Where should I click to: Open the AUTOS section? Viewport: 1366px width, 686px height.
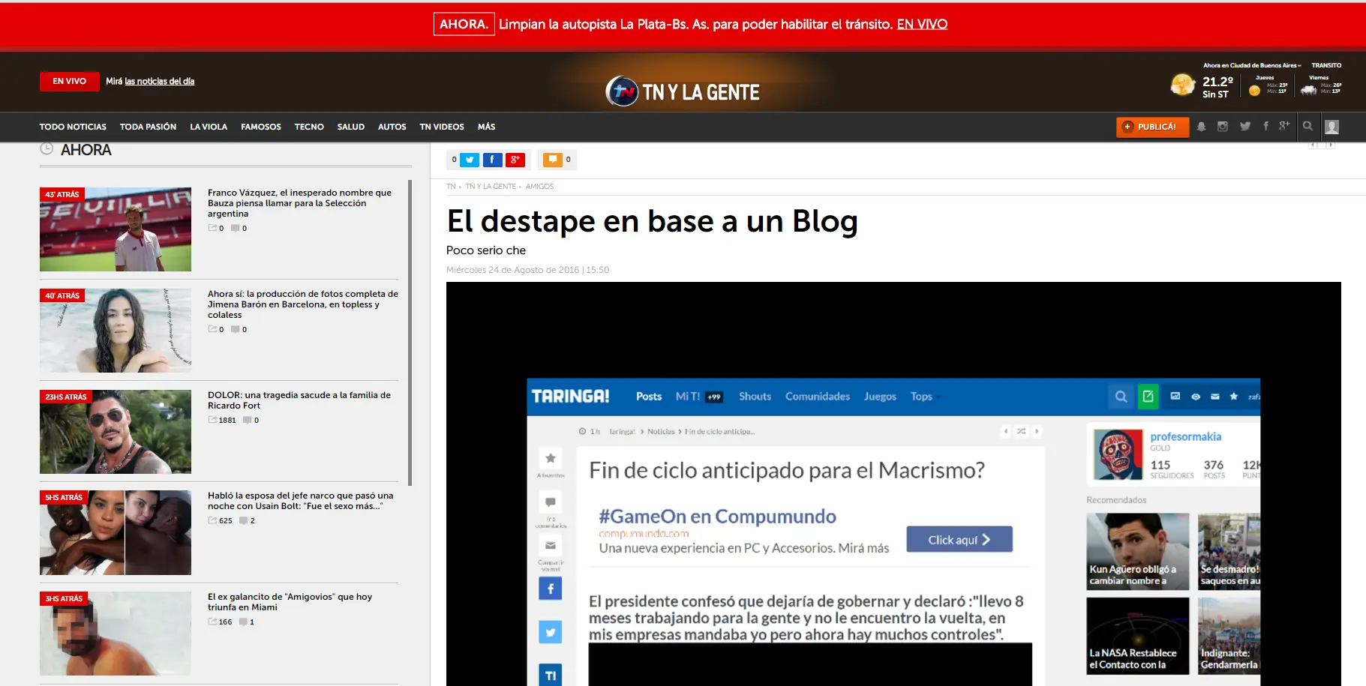pyautogui.click(x=392, y=127)
